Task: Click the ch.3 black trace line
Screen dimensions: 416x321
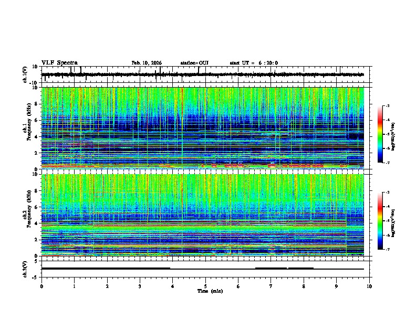Action: click(202, 269)
